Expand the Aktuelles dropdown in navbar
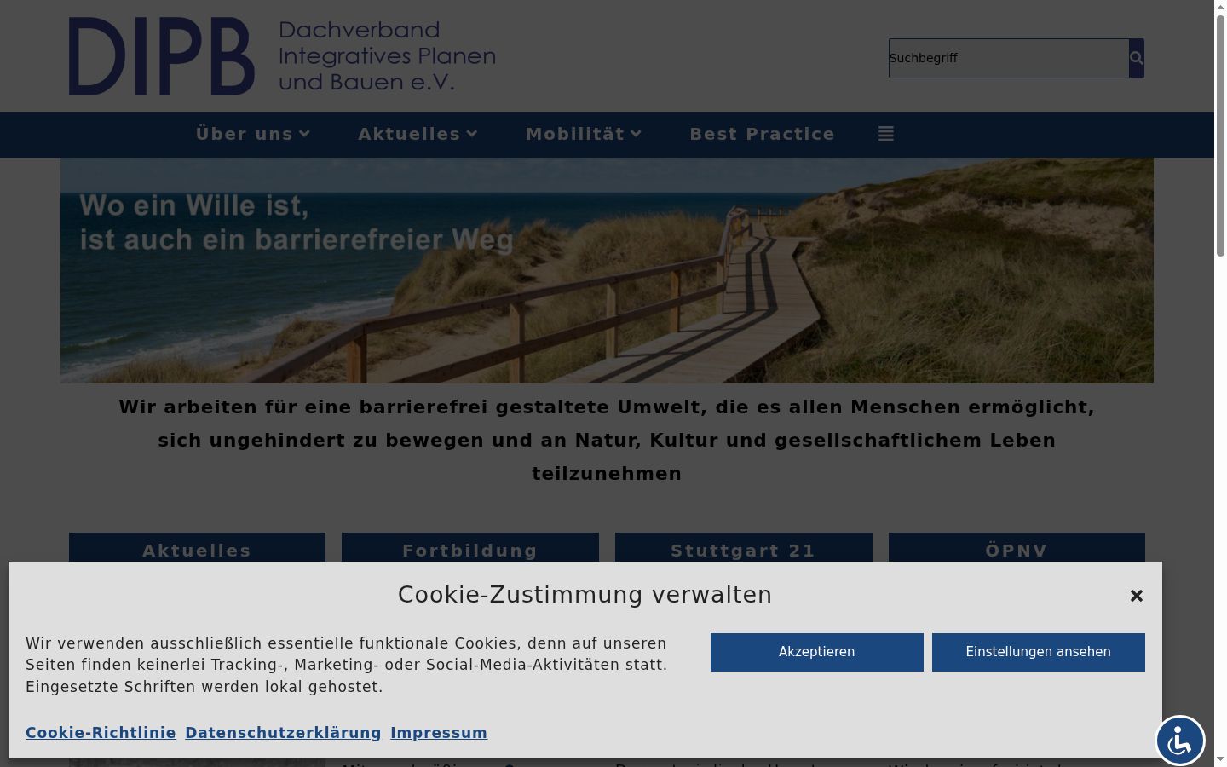This screenshot has height=767, width=1227. [x=418, y=134]
